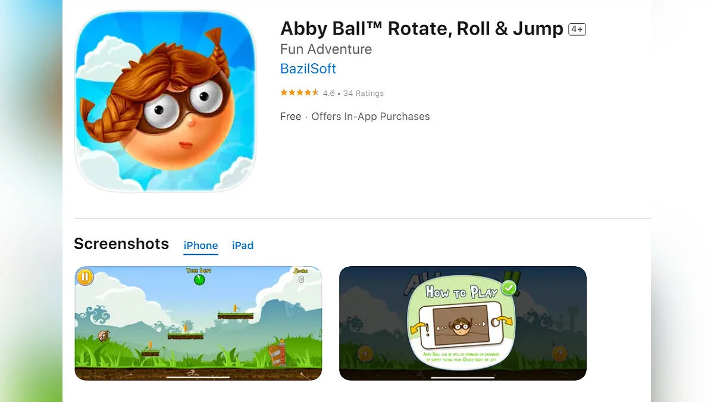Click the green Time Left clock icon
This screenshot has width=714, height=402.
click(x=199, y=279)
